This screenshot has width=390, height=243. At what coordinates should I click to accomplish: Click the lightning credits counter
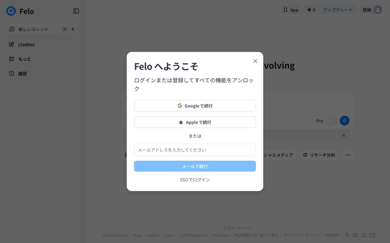(x=311, y=10)
